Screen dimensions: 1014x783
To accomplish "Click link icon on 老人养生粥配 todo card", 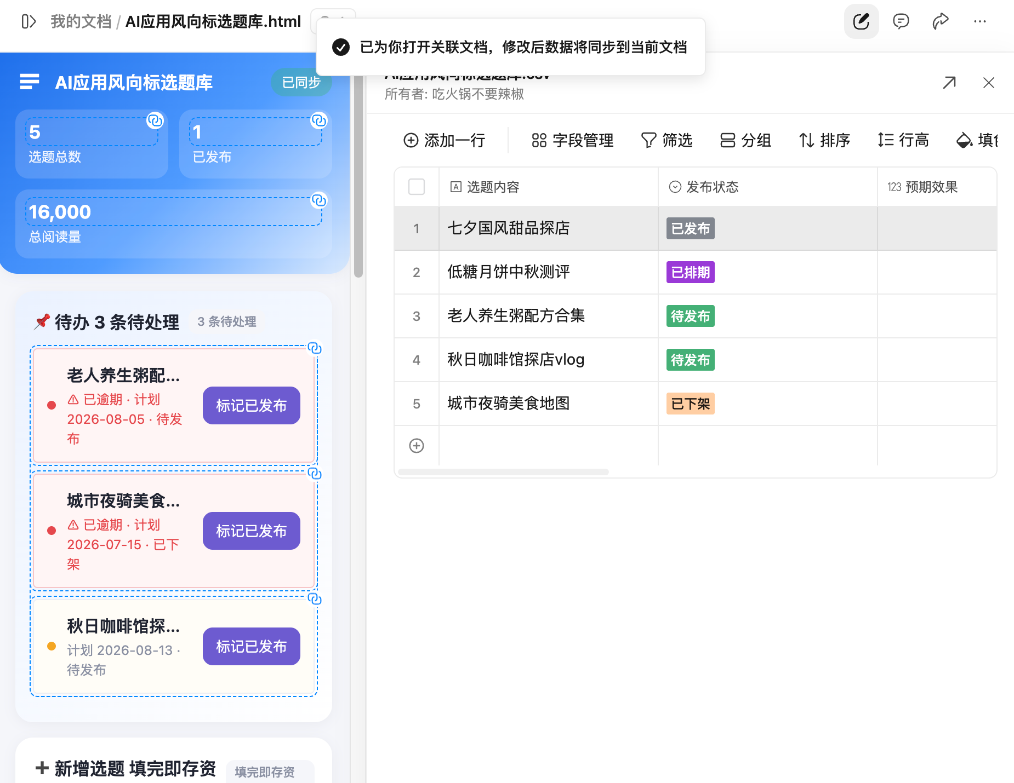I will (x=315, y=348).
